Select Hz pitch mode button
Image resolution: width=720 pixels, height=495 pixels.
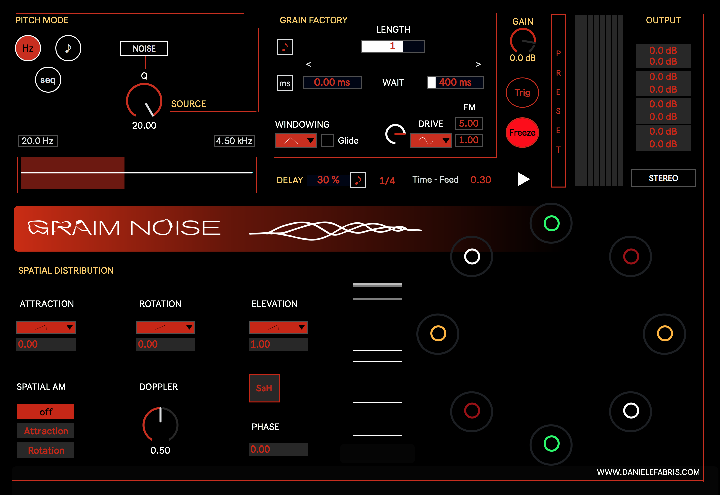coord(28,48)
